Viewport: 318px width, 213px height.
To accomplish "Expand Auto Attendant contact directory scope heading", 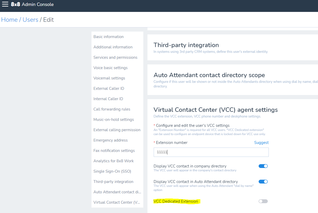I will (x=209, y=75).
